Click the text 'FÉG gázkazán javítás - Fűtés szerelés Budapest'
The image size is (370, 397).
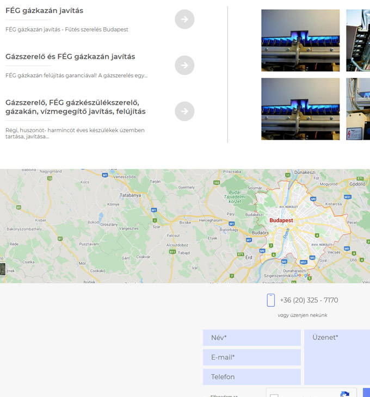(x=67, y=29)
